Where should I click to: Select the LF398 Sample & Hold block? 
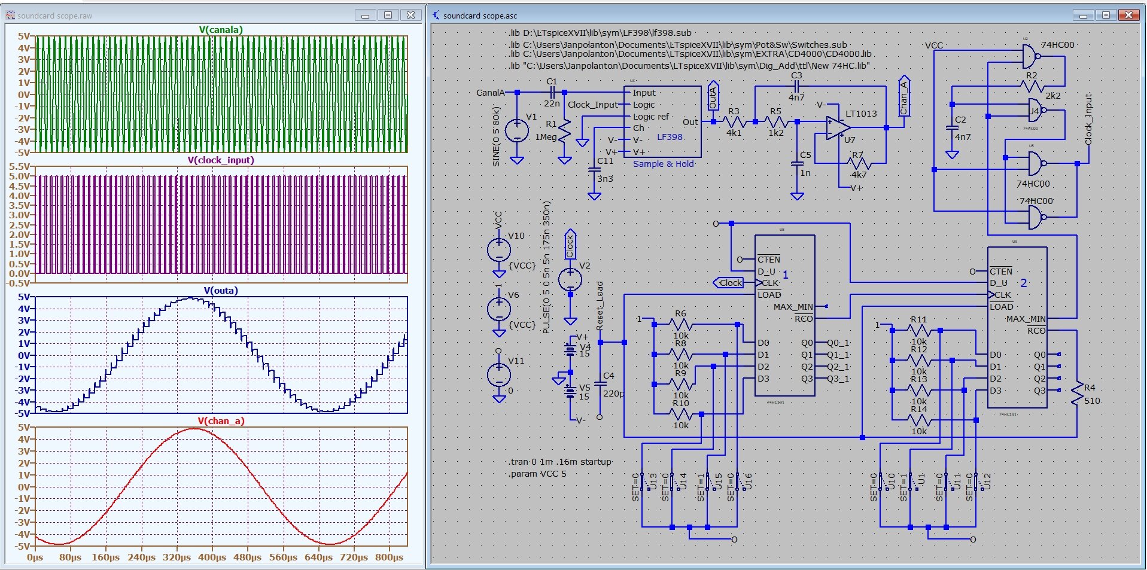click(x=663, y=121)
